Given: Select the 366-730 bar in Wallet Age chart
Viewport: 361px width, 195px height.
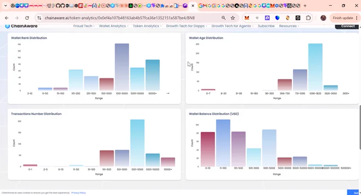Looking at the screenshot, I should (x=285, y=85).
